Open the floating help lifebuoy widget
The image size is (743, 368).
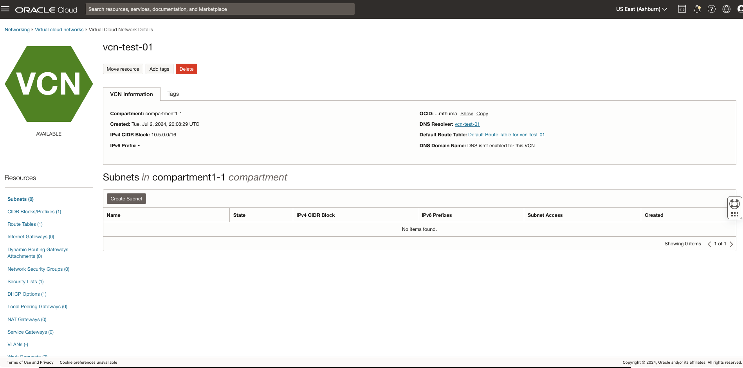734,204
